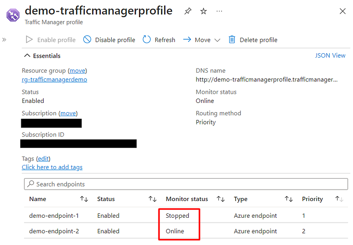Collapse the Essentials section
The image size is (353, 245).
(42, 55)
